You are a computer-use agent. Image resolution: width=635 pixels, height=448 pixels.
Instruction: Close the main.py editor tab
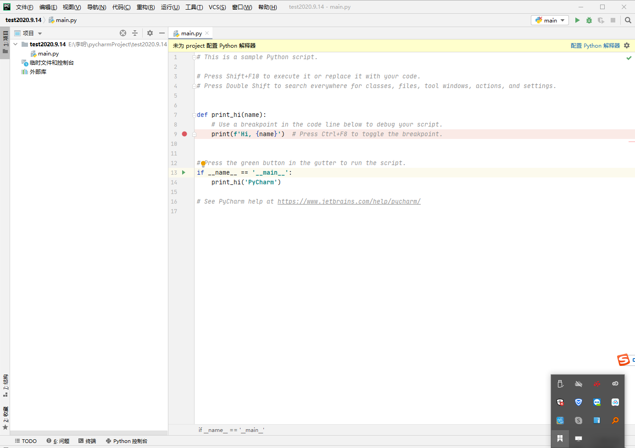click(207, 33)
